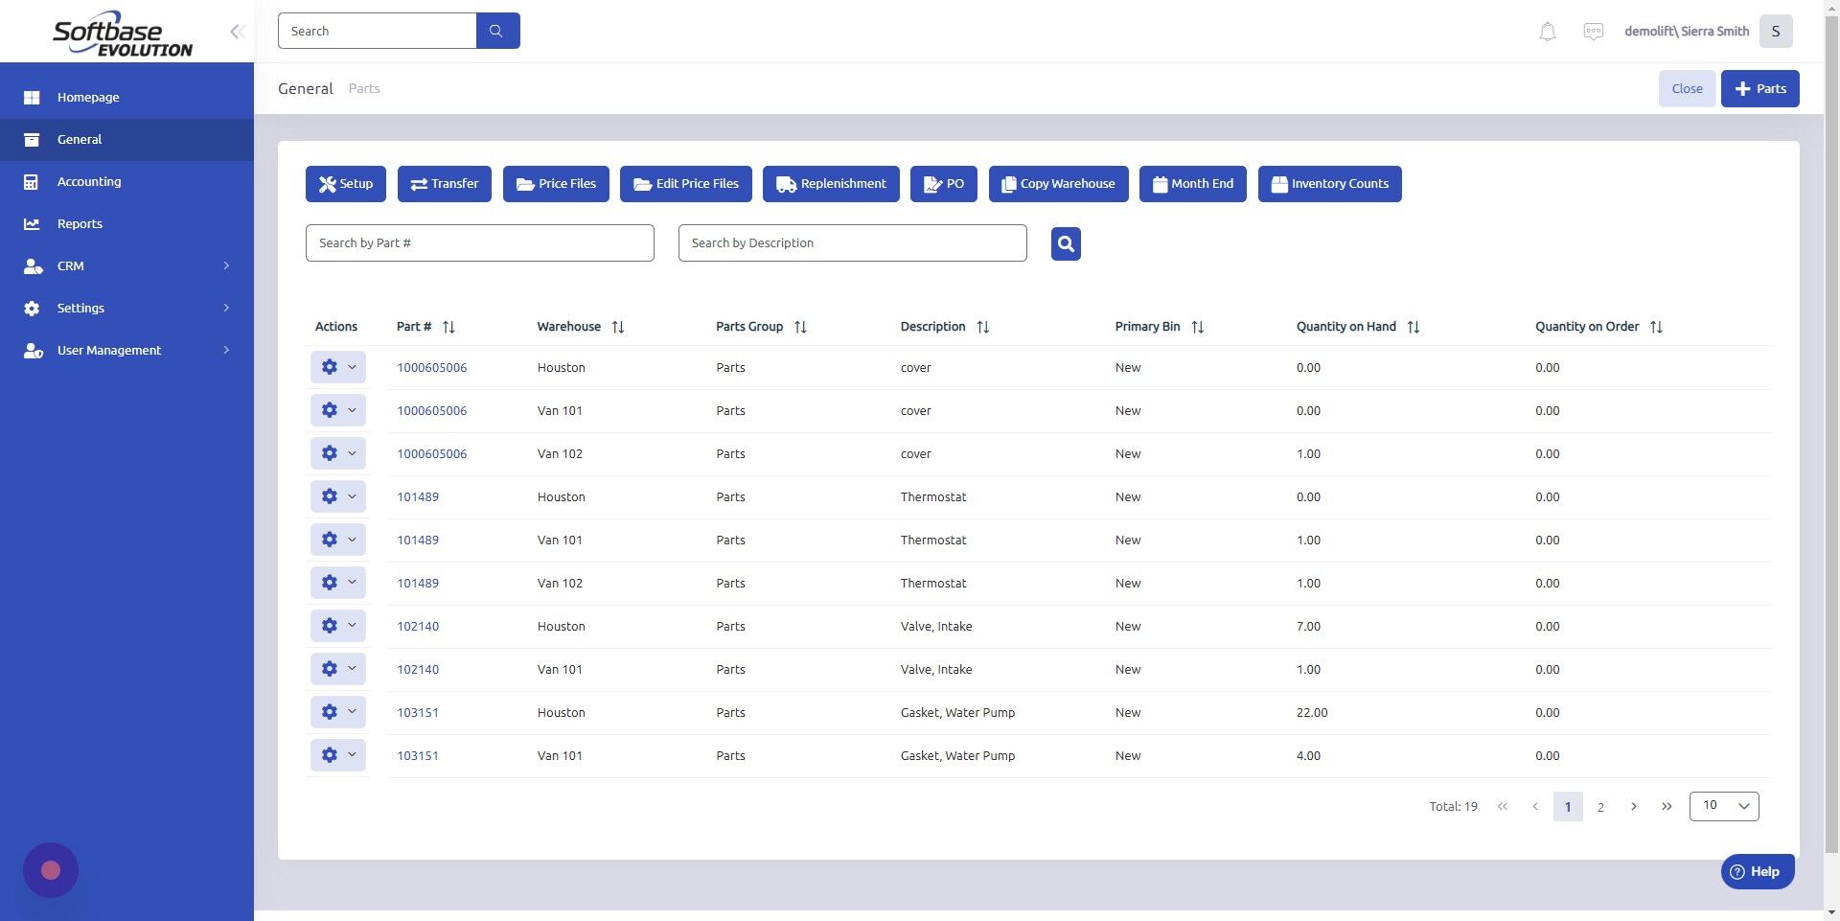Screen dimensions: 1840x921
Task: Open Copy Warehouse
Action: click(1057, 183)
